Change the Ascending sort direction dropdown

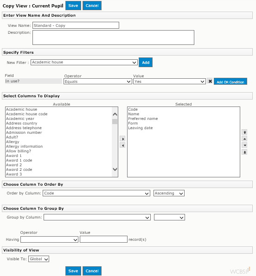coord(169,193)
